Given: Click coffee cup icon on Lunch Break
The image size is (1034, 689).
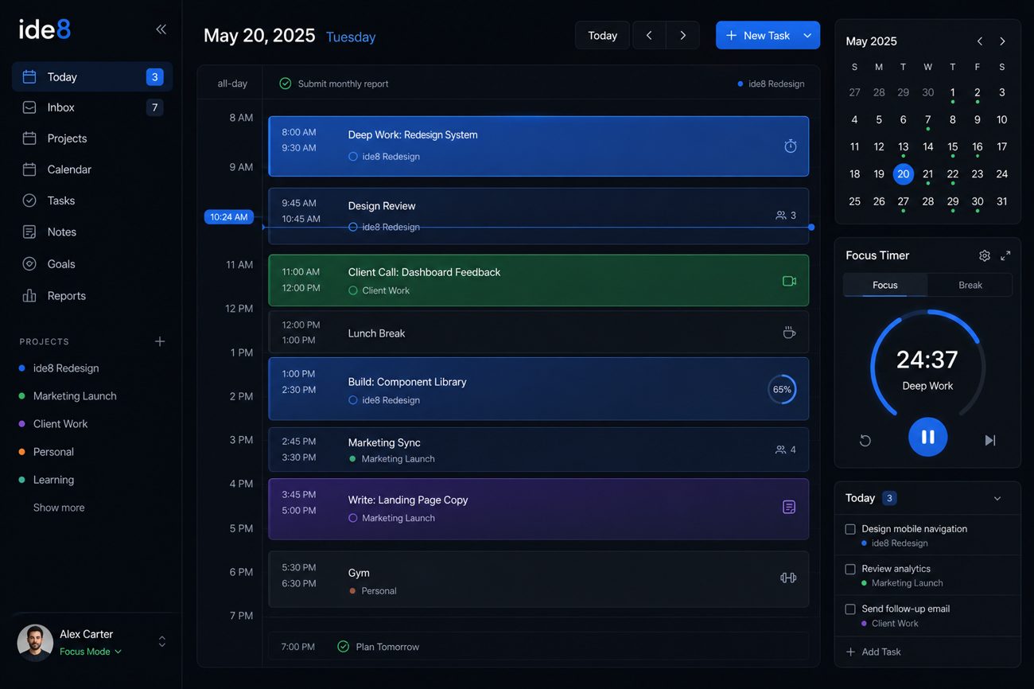Looking at the screenshot, I should [x=789, y=333].
